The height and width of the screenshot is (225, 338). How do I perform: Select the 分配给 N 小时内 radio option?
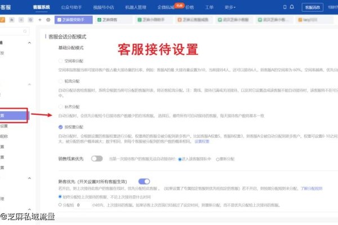tap(60, 205)
